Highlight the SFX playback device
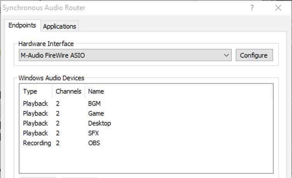This screenshot has width=292, height=178. click(x=94, y=133)
